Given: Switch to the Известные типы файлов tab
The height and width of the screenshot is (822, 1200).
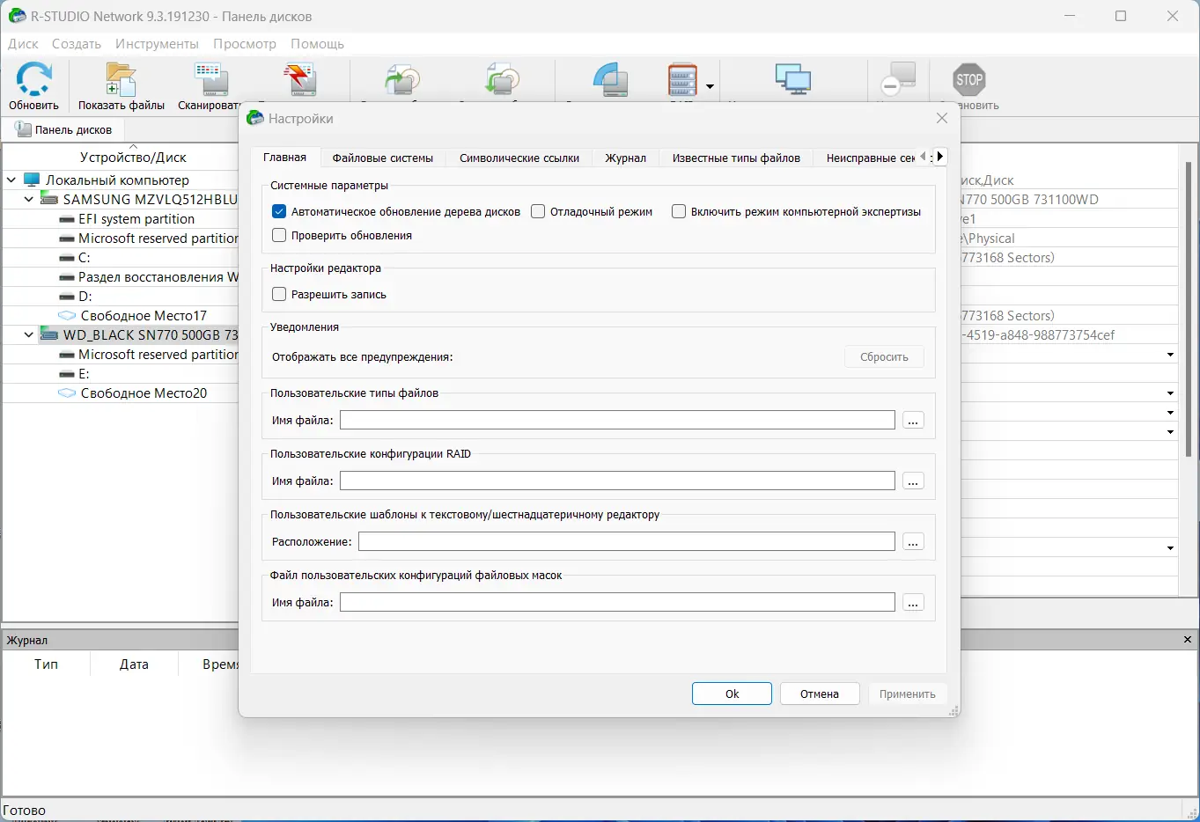Looking at the screenshot, I should pyautogui.click(x=736, y=158).
